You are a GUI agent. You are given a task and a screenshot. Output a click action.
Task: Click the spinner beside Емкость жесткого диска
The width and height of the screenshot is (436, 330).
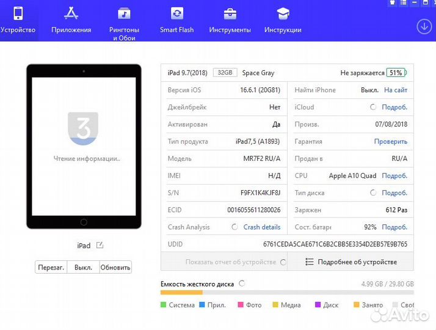point(242,284)
